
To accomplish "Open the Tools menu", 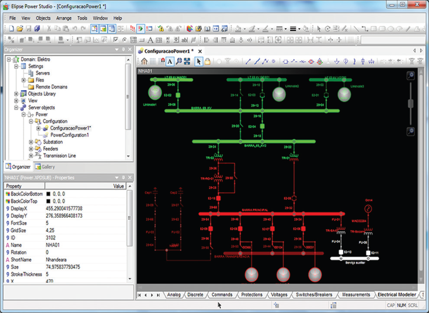I will click(82, 18).
